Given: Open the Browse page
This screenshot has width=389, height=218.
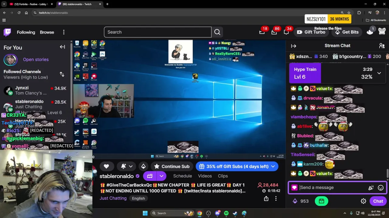Looking at the screenshot, I should point(47,32).
